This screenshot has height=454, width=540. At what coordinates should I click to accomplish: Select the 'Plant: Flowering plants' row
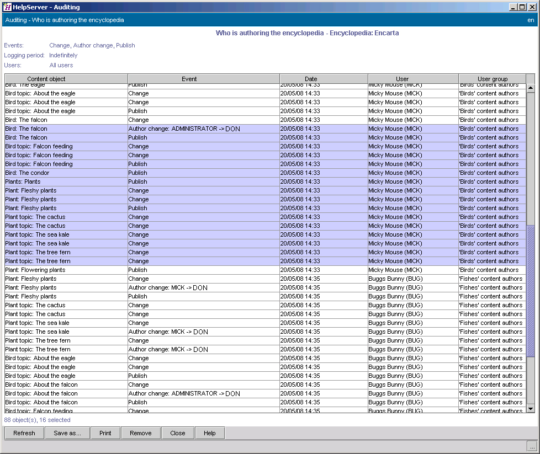click(265, 270)
